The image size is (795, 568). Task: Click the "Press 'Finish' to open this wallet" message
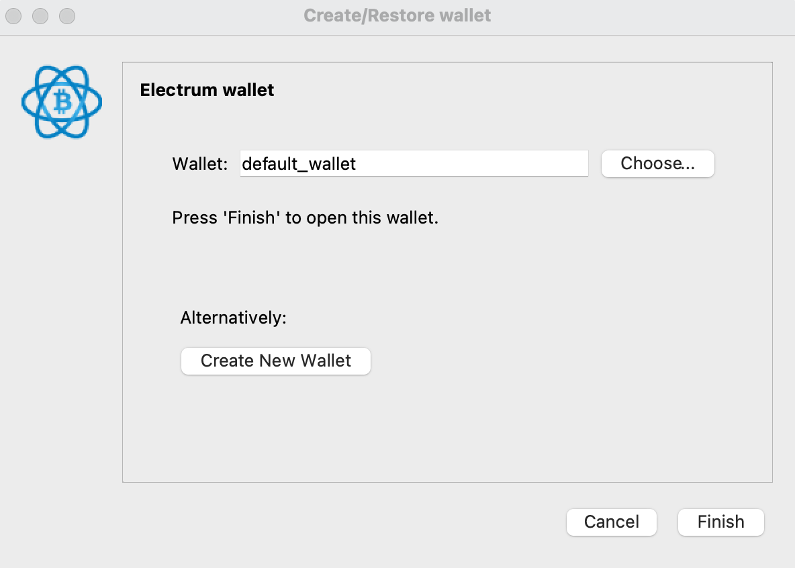305,218
